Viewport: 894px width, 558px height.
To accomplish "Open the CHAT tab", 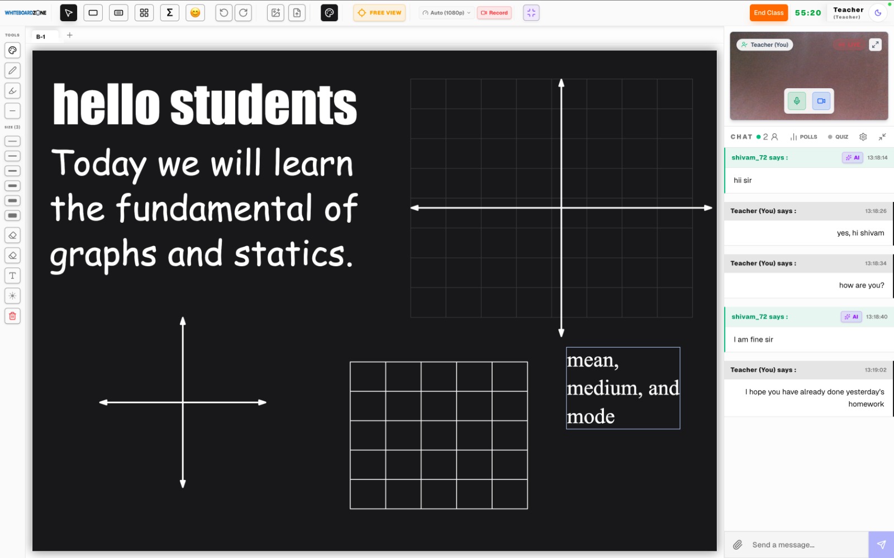I will (x=741, y=137).
